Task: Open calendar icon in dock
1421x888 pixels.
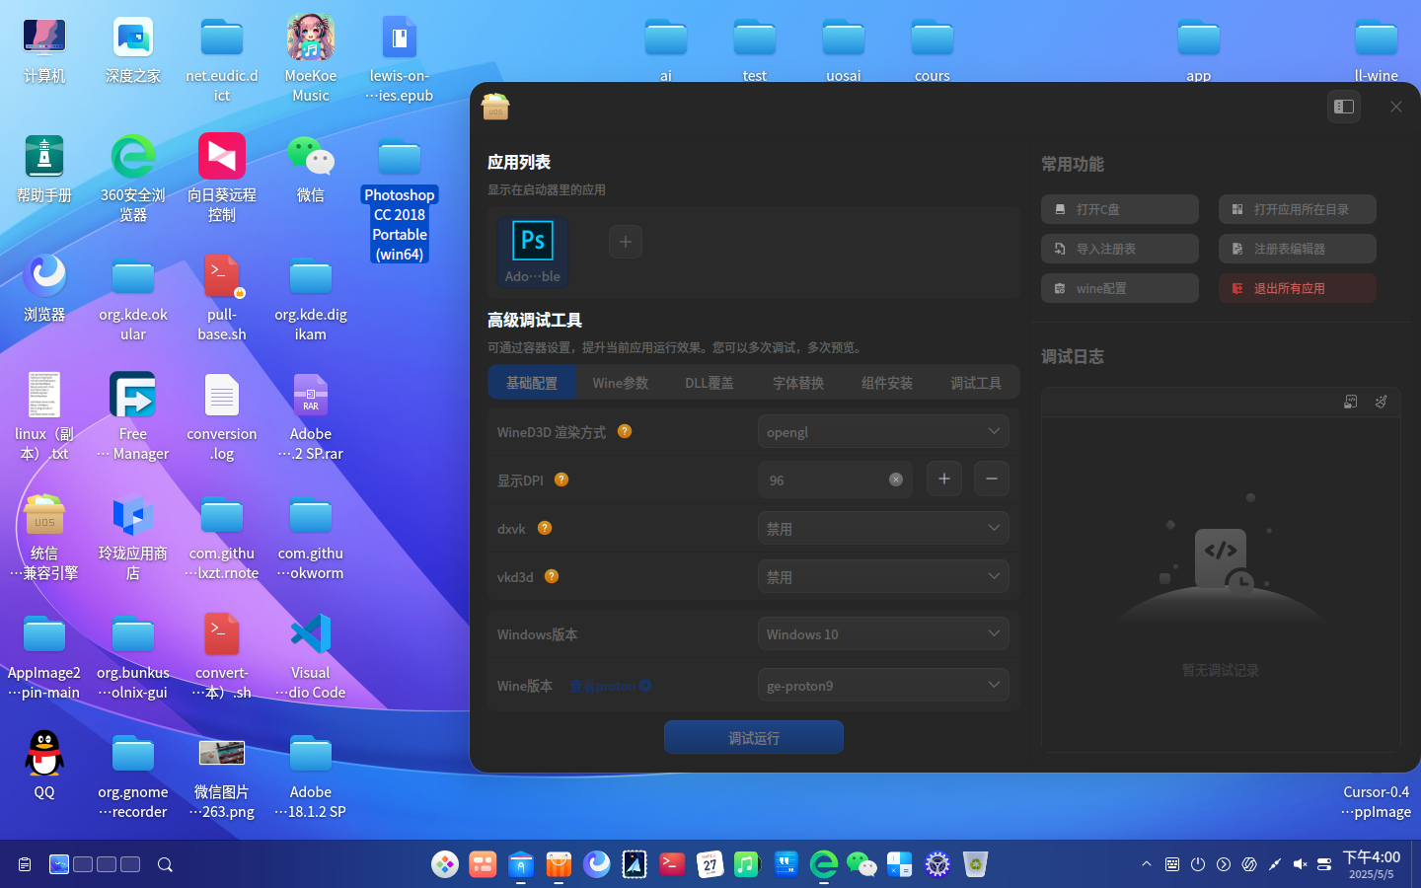Action: click(710, 864)
